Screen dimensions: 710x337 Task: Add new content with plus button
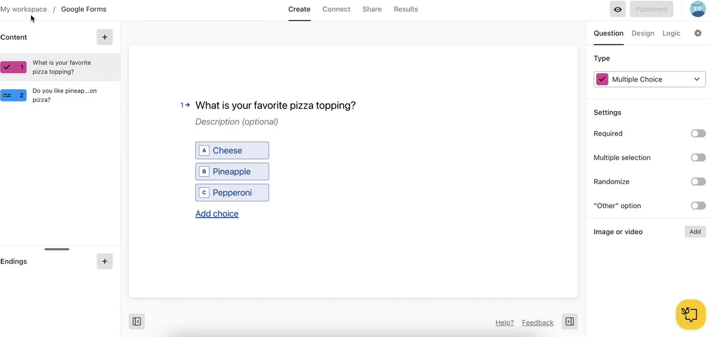[104, 37]
